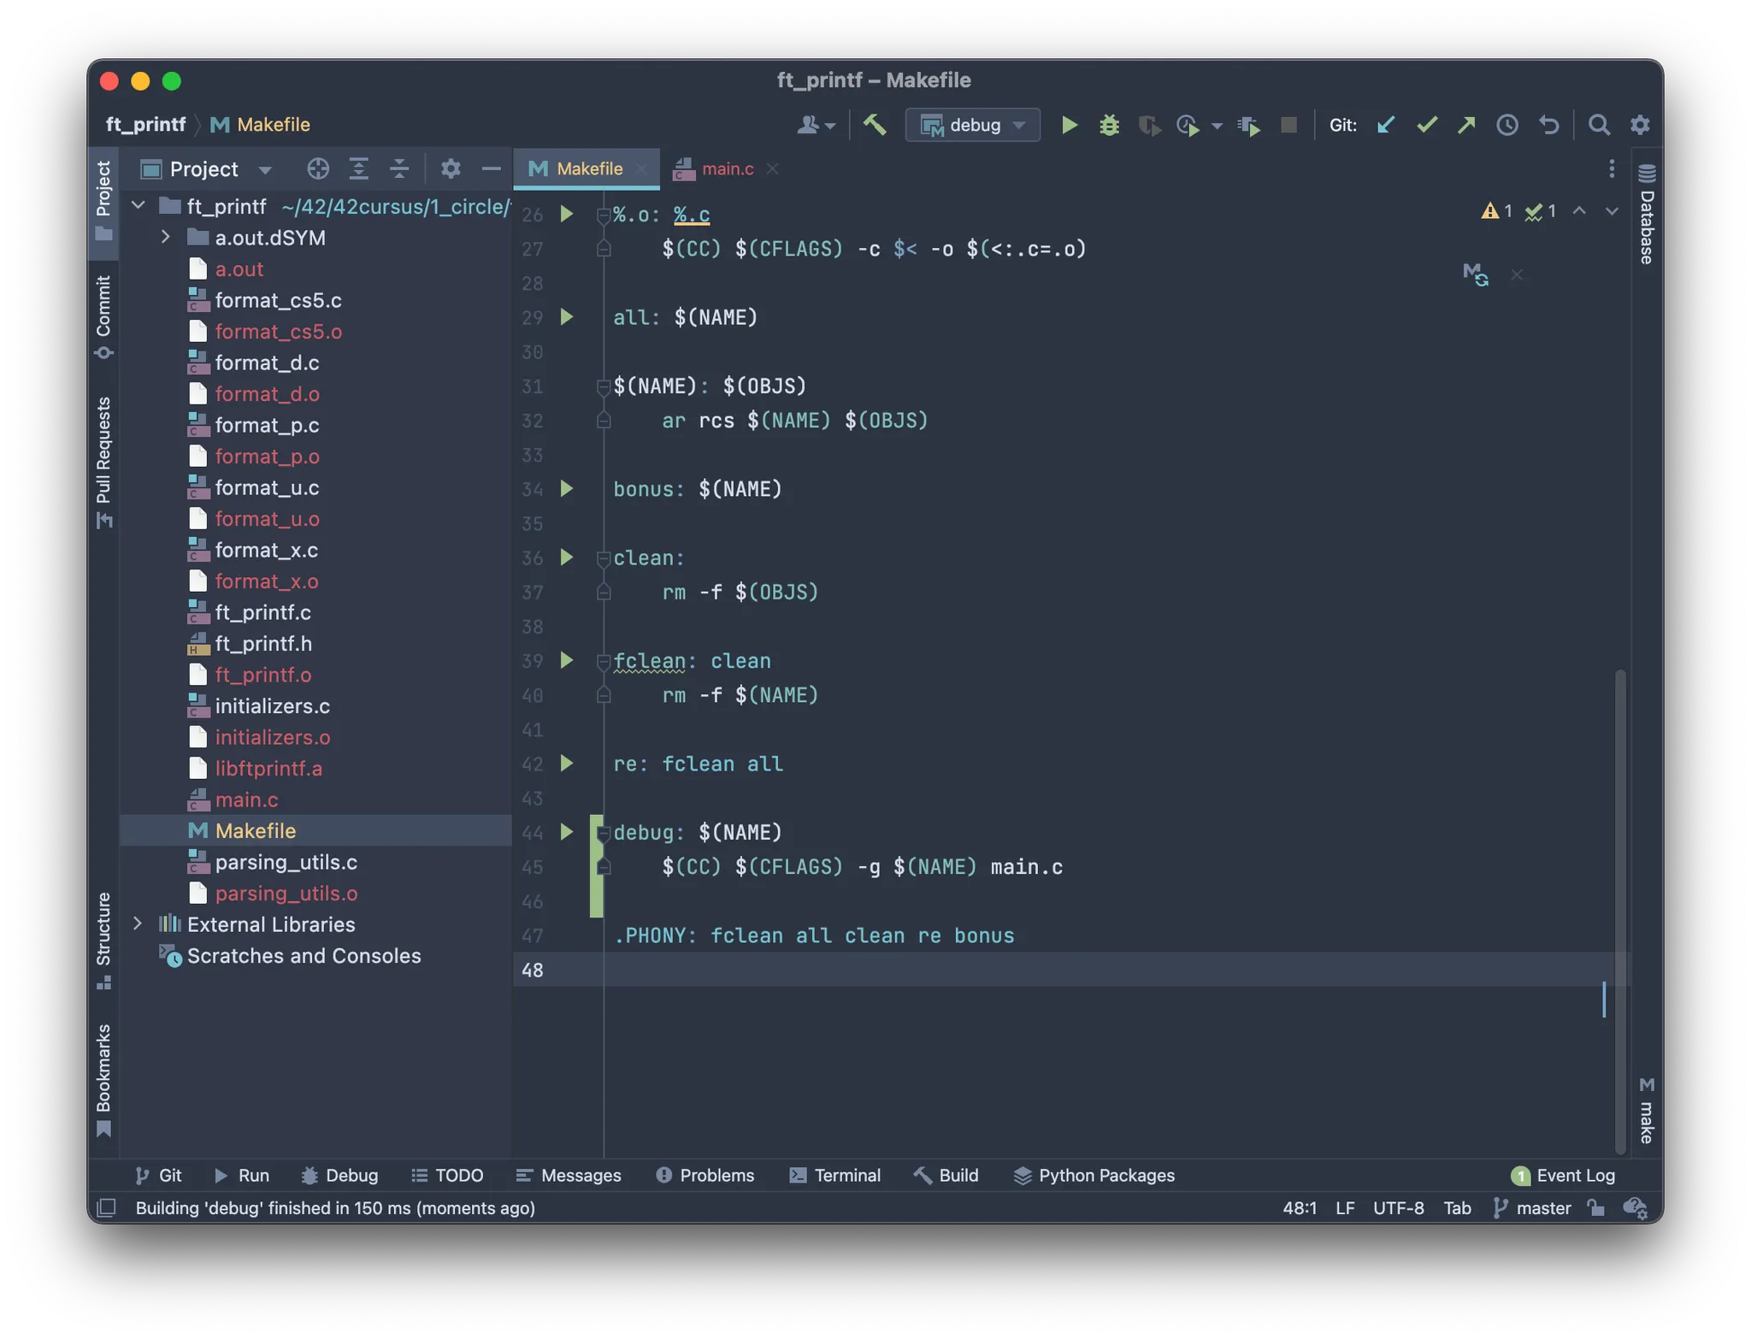Run the debug configuration with the green play button

[x=1069, y=125]
